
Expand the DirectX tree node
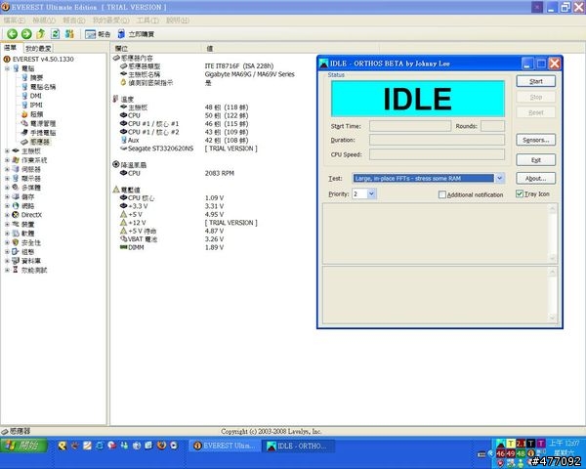click(x=7, y=215)
